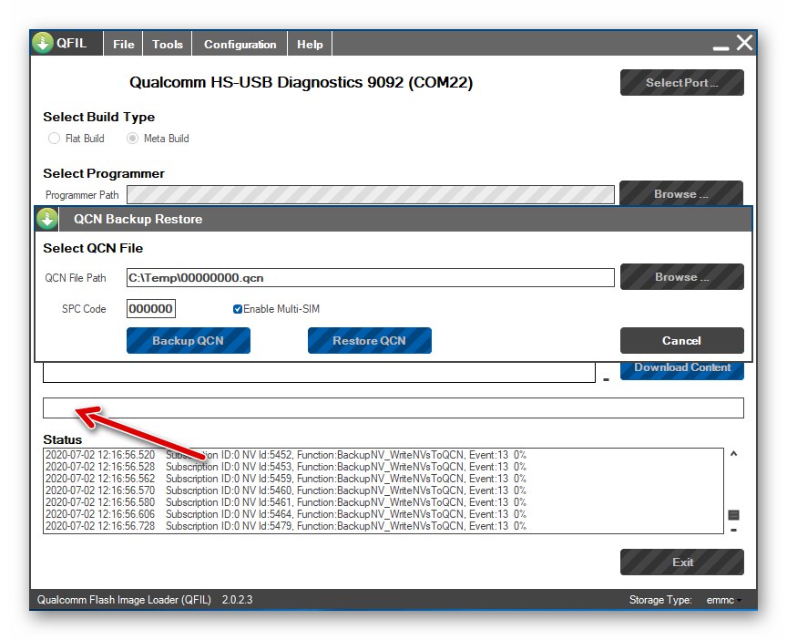Click the empty box beside Download Content
This screenshot has width=787, height=640.
[319, 372]
